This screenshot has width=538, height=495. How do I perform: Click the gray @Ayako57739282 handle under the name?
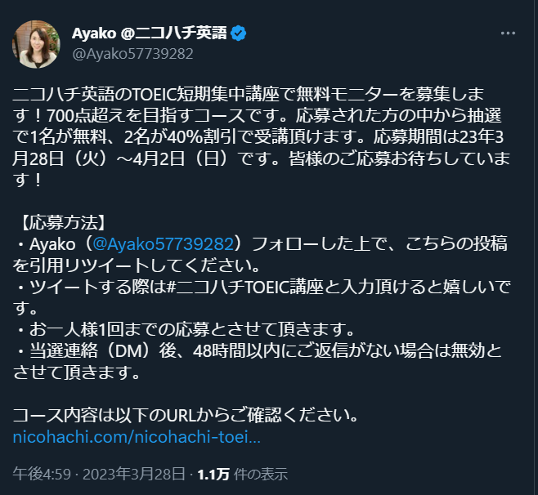click(x=133, y=54)
